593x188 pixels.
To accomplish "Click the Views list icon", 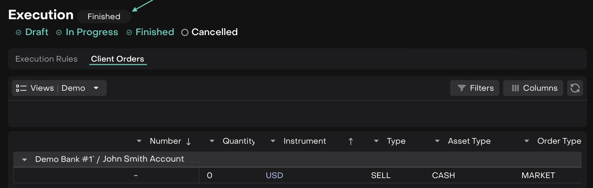I will (21, 88).
